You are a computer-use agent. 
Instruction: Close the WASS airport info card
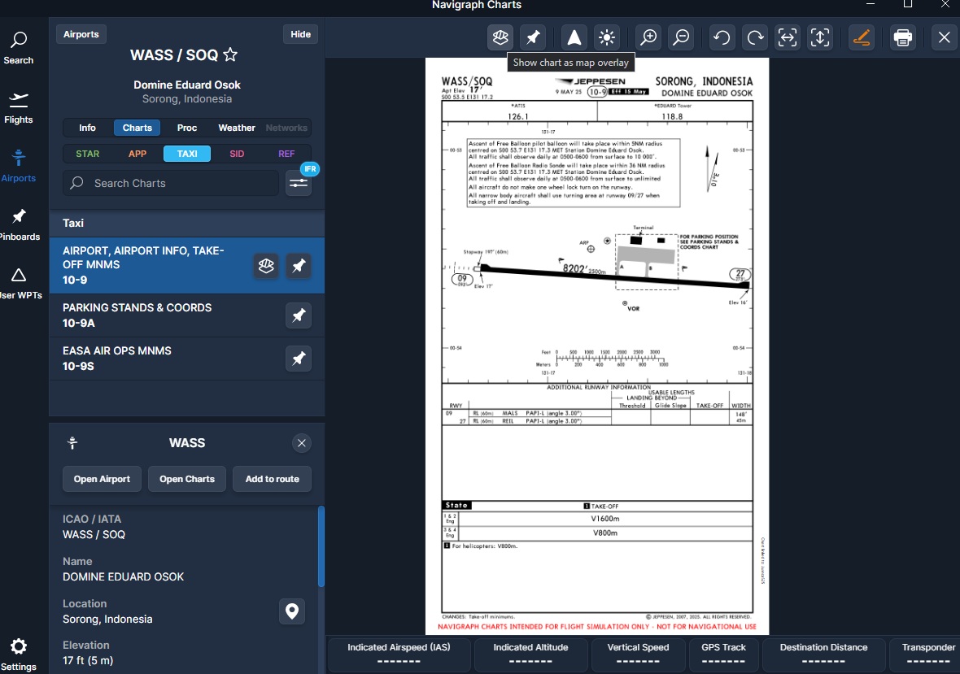pos(301,443)
